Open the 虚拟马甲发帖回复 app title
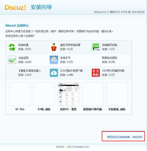This screenshot has width=147, height=151. pos(70,45)
